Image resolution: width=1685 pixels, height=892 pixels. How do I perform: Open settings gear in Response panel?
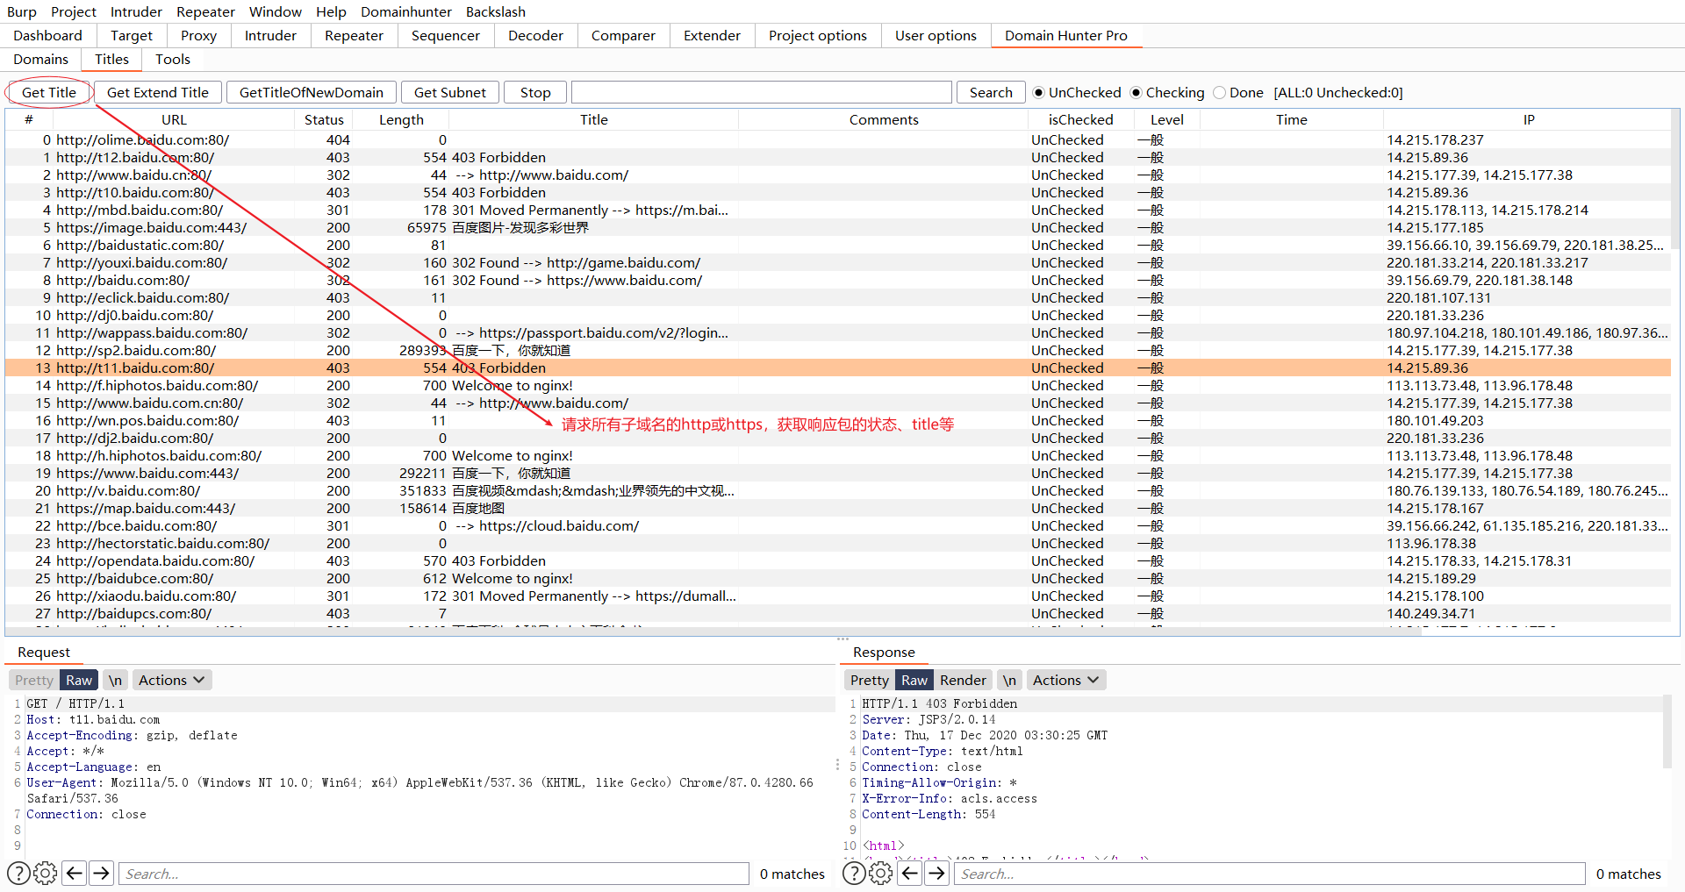pos(881,873)
